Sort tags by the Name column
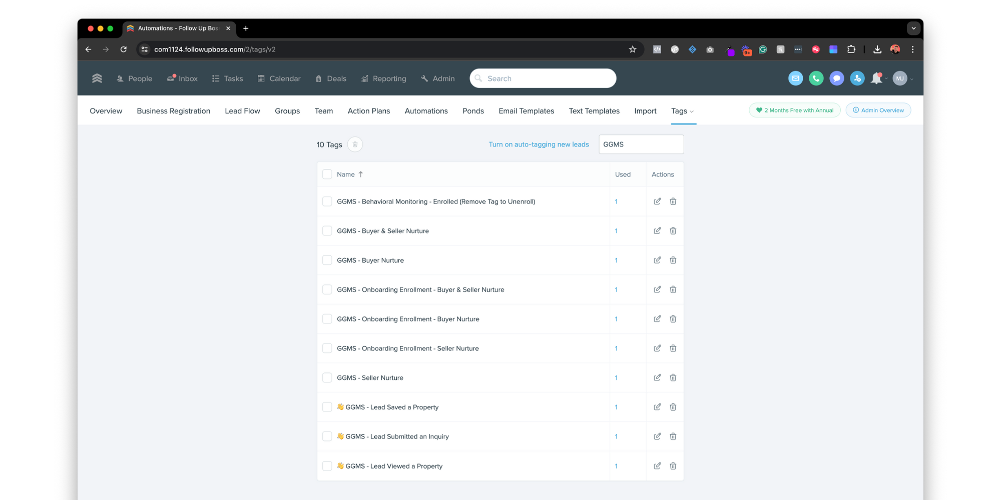Viewport: 1001px width, 500px height. pos(350,174)
